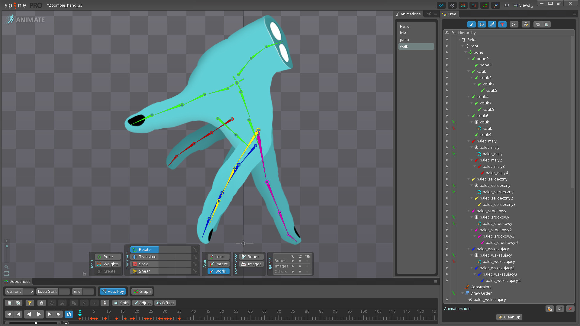
Task: Click the Offset button in dopesheet
Action: tap(165, 303)
